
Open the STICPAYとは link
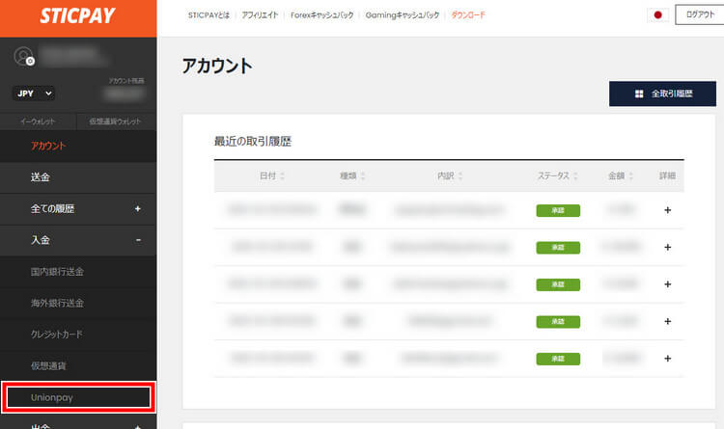pos(209,15)
